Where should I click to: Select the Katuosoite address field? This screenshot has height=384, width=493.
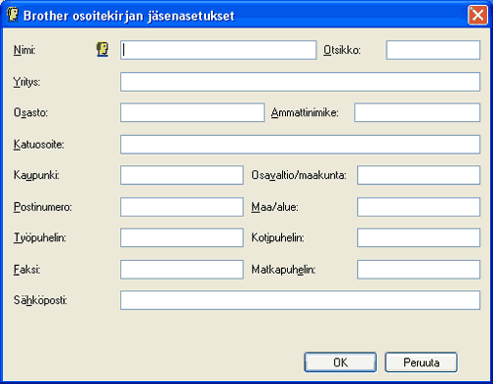(300, 145)
